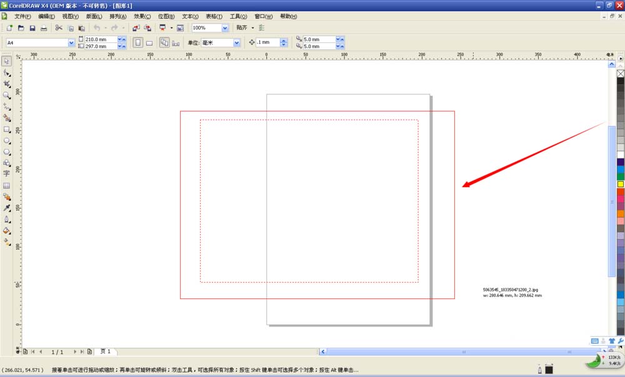Open the zoom level 100% dropdown
Viewport: 625px width, 377px height.
(225, 28)
